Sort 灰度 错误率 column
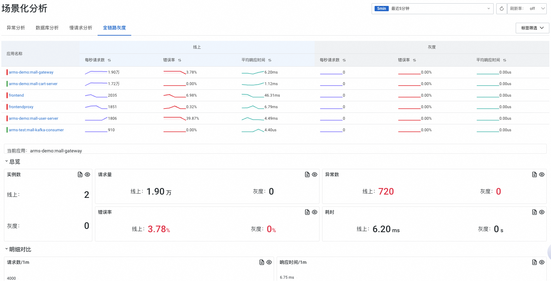Viewport: 551px width, 281px height. tap(414, 60)
